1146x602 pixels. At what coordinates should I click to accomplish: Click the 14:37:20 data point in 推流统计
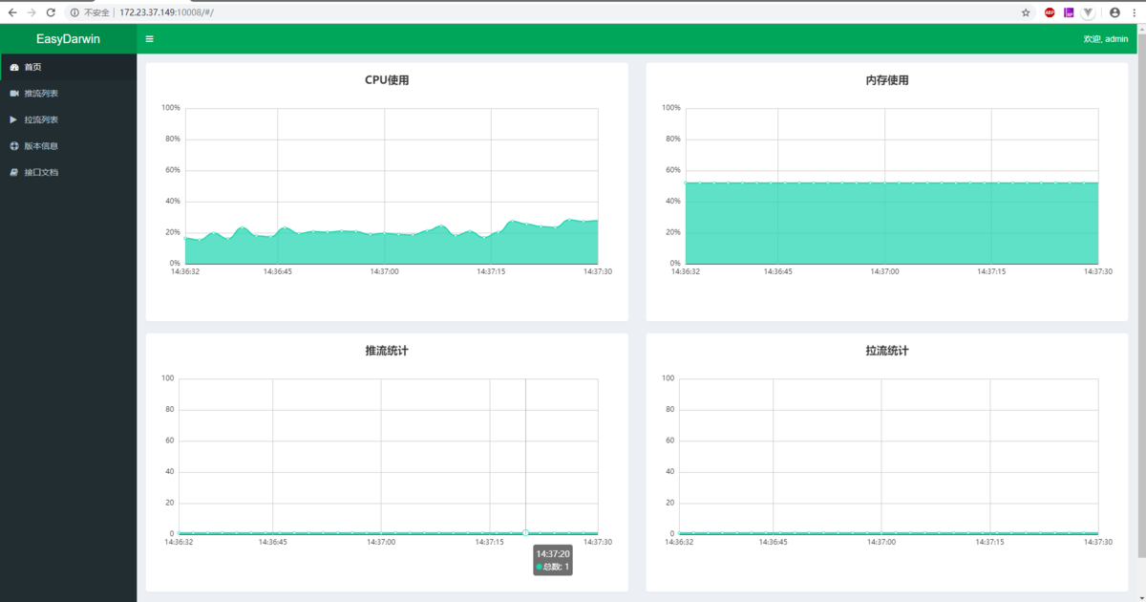tap(525, 532)
